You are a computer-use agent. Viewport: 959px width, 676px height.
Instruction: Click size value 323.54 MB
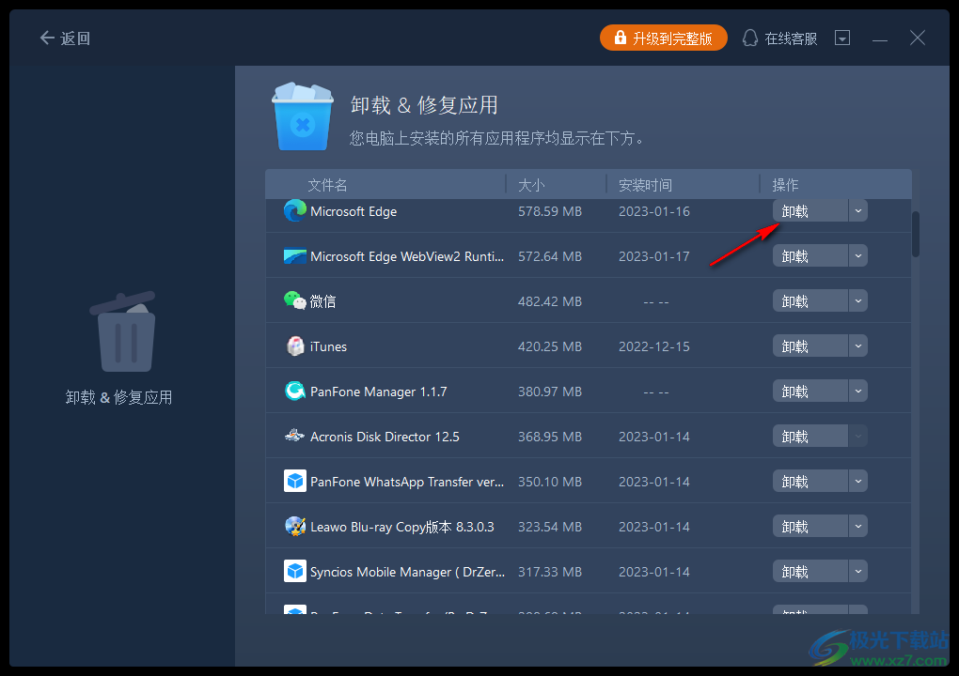550,527
